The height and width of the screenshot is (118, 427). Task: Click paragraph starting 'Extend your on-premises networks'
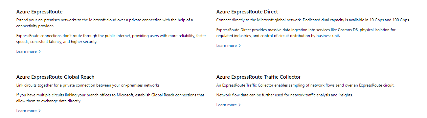point(105,23)
